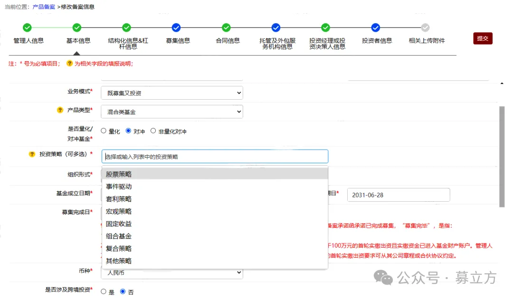Click the yellow help icon next to 投资策略
The width and height of the screenshot is (513, 298).
click(x=32, y=153)
